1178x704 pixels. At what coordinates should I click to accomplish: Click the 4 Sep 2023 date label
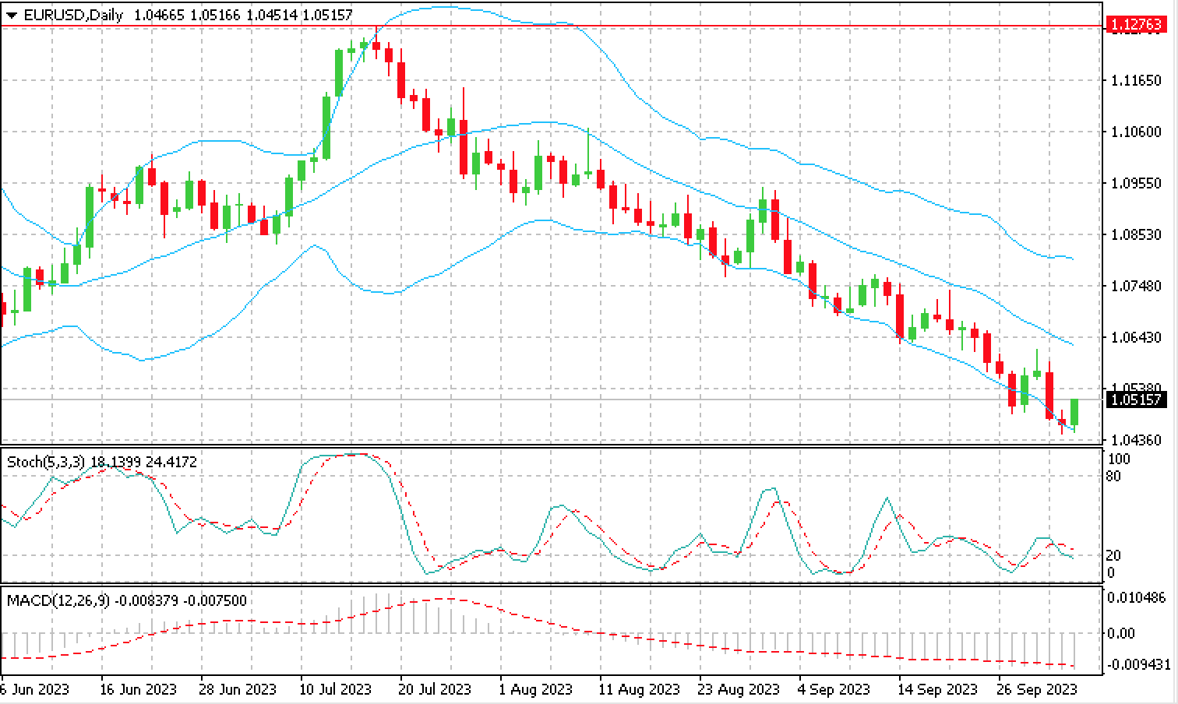pos(834,689)
